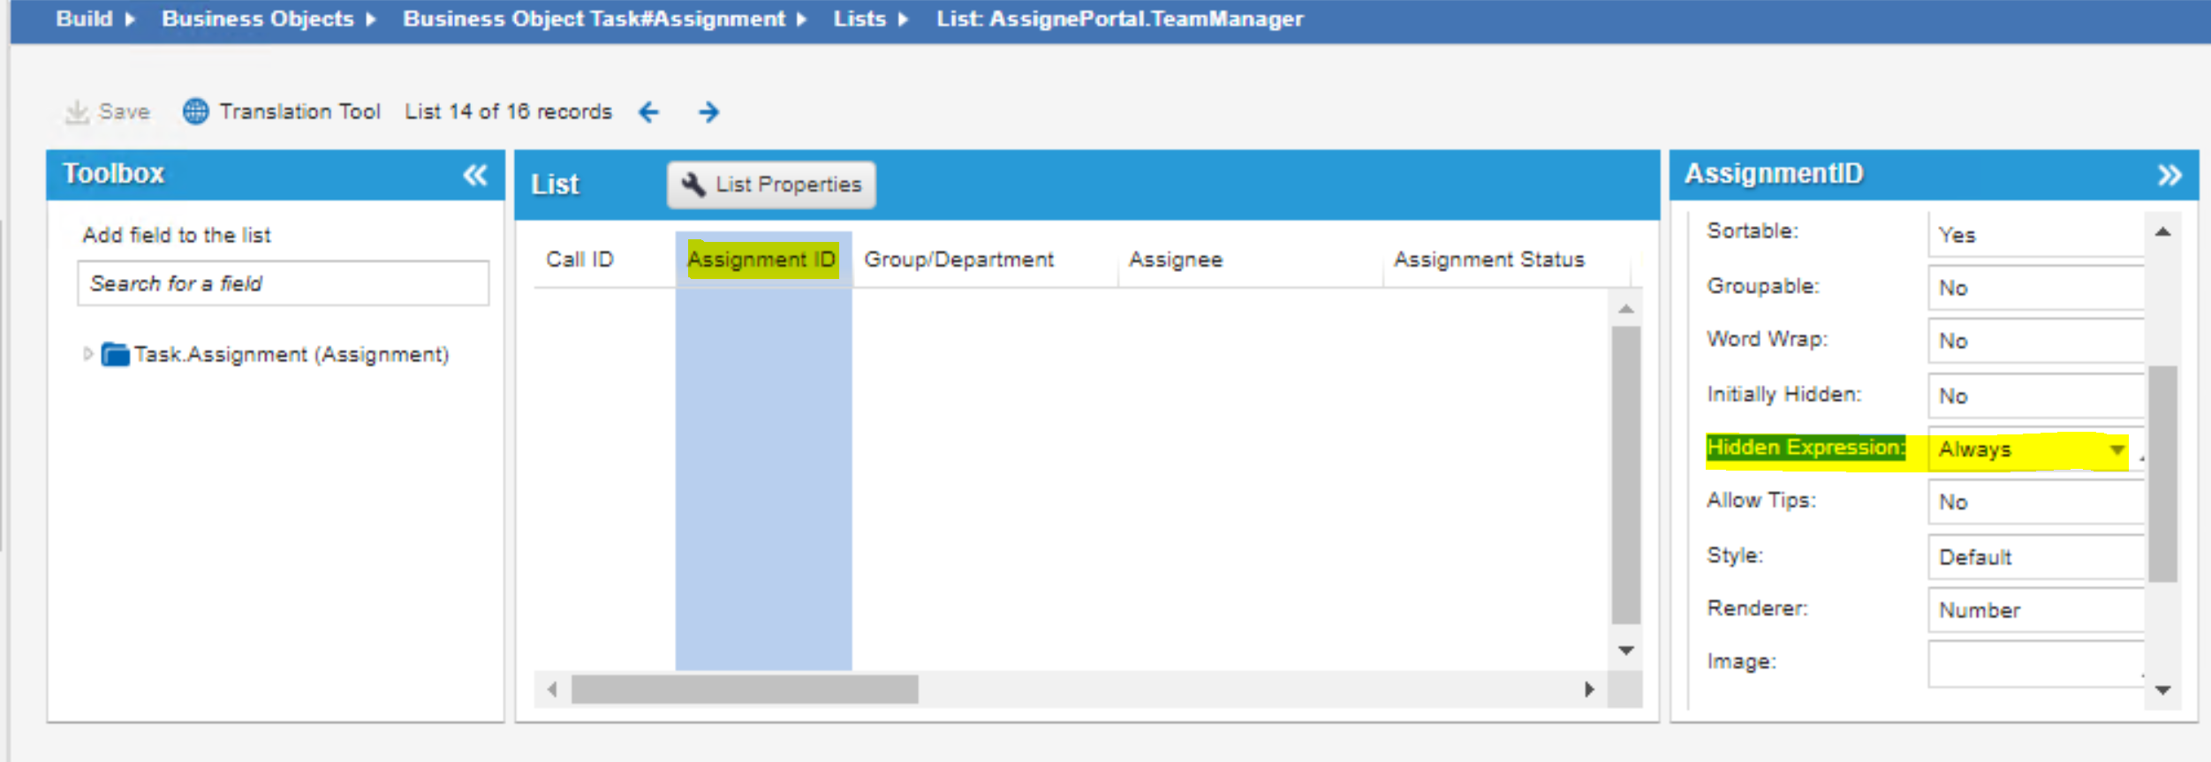Screen dimensions: 2211x762
Task: Collapse the AssignmentID properties panel
Action: (2169, 175)
